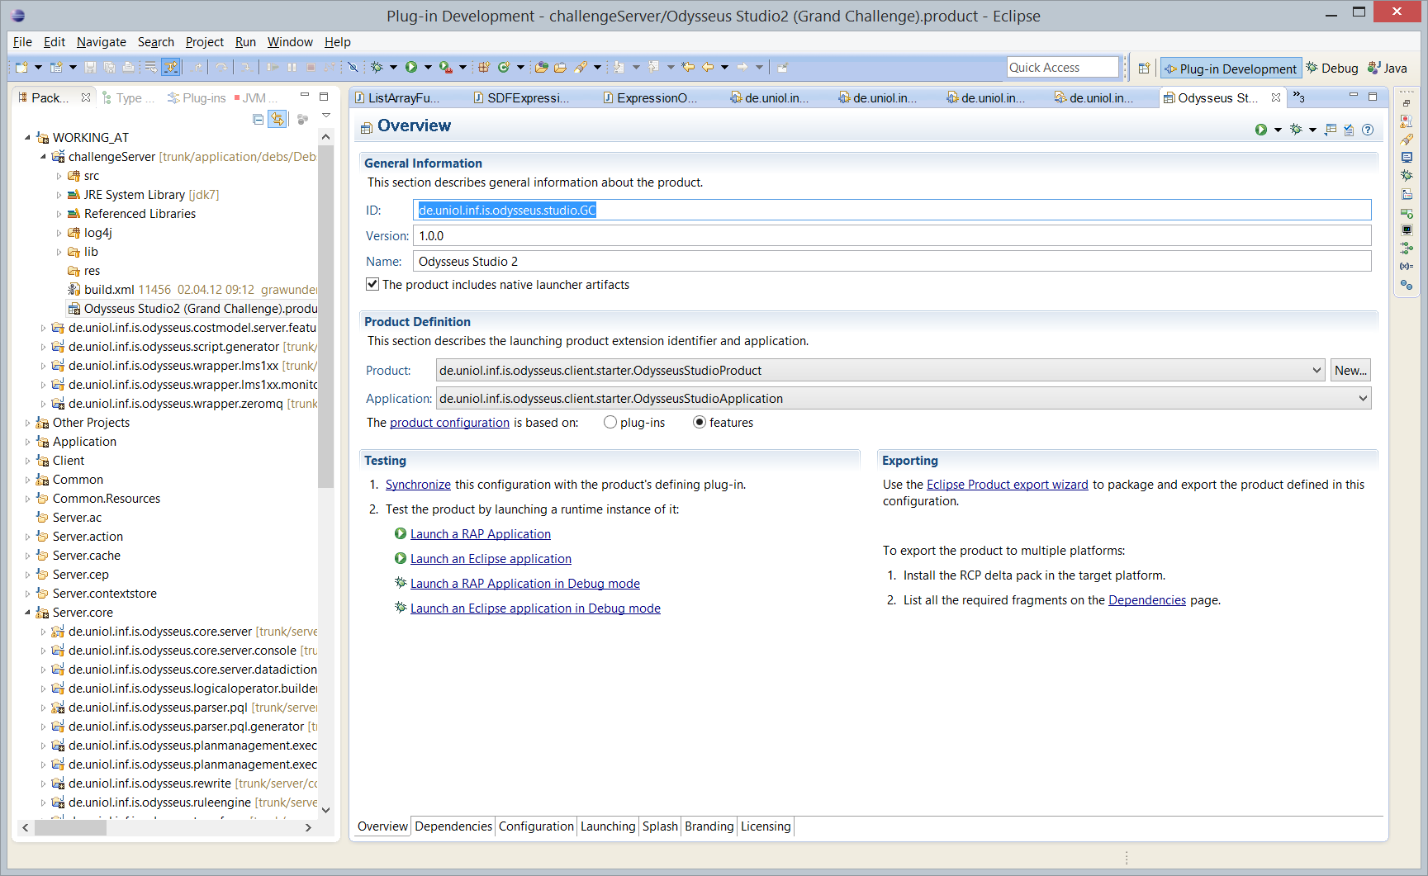Close the Odysseus St... editor tab

tap(1275, 97)
